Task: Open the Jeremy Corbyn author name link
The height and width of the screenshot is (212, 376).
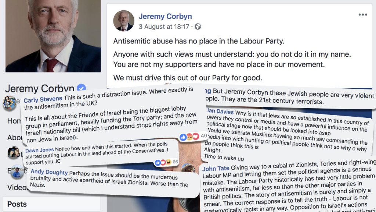Action: [165, 16]
